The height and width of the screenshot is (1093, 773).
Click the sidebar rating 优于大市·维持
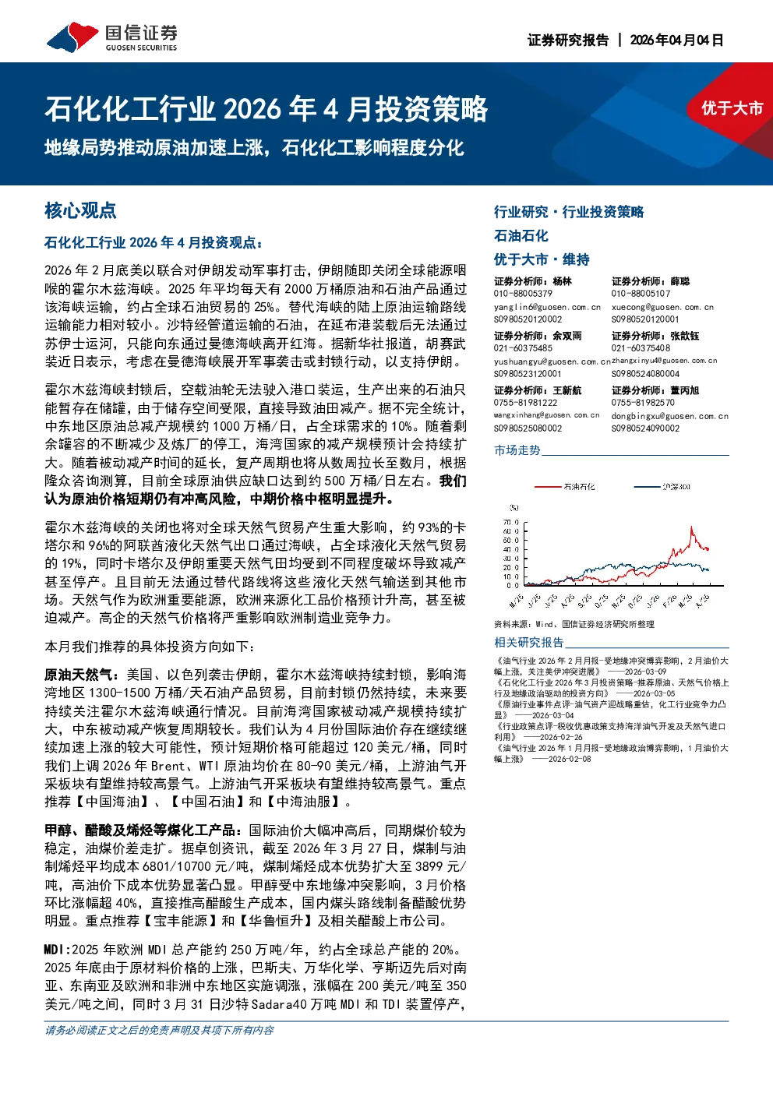coord(542,259)
